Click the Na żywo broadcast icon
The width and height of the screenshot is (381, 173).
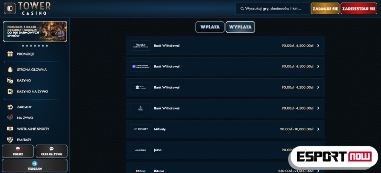10,118
